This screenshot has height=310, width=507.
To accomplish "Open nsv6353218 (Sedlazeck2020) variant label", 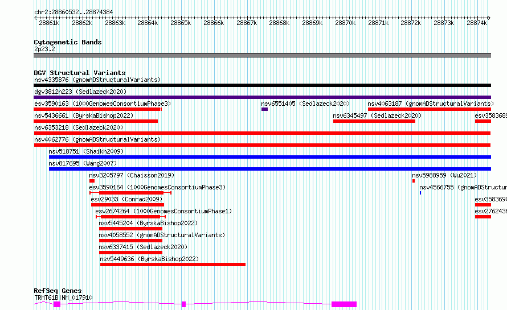I will pyautogui.click(x=79, y=127).
